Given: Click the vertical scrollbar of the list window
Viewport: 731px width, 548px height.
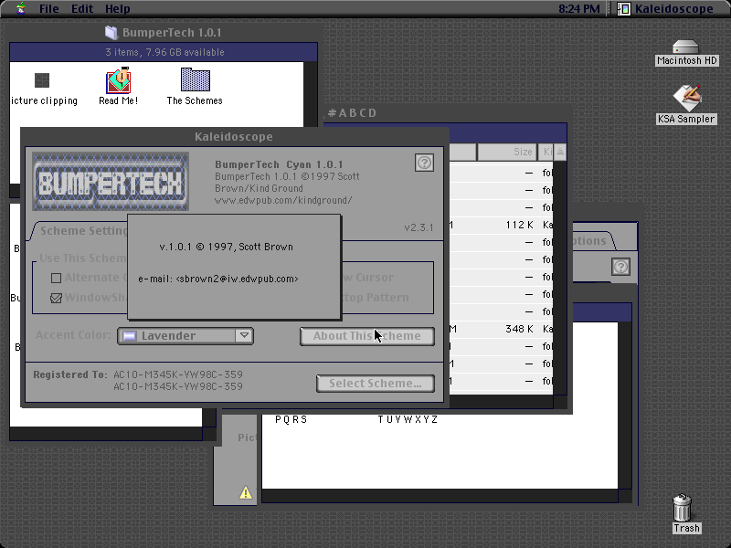Looking at the screenshot, I should point(560,279).
